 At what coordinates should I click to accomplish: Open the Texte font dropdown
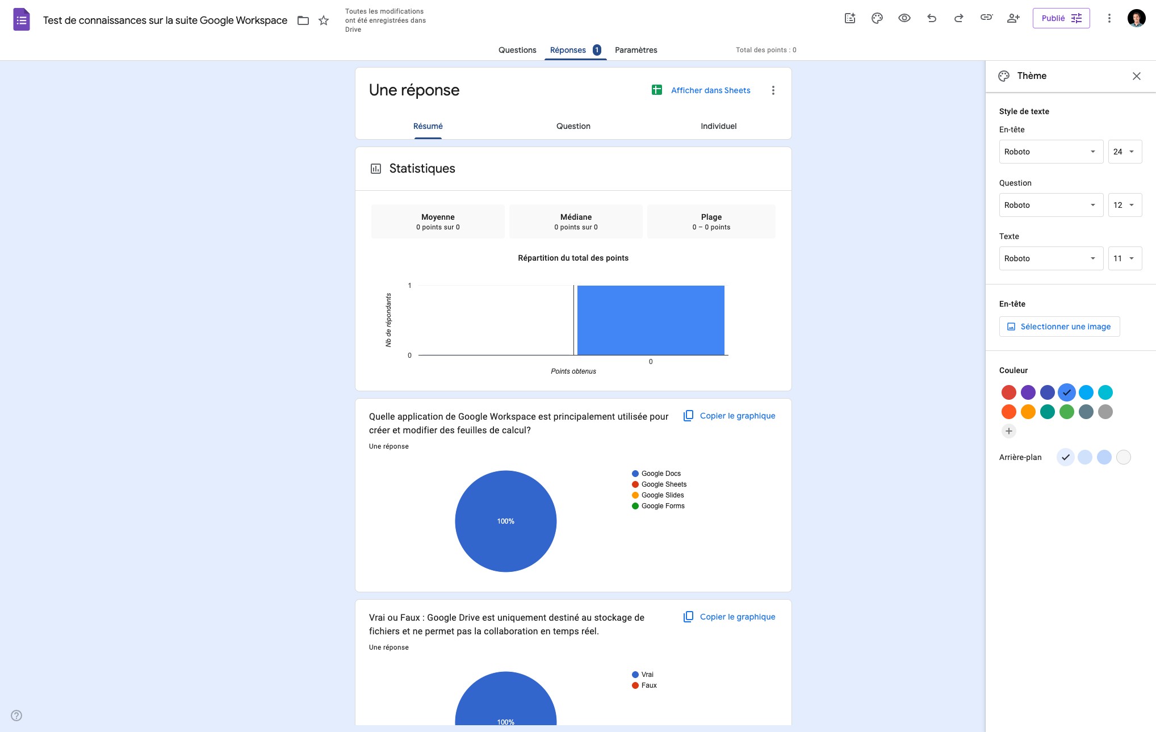pyautogui.click(x=1052, y=258)
